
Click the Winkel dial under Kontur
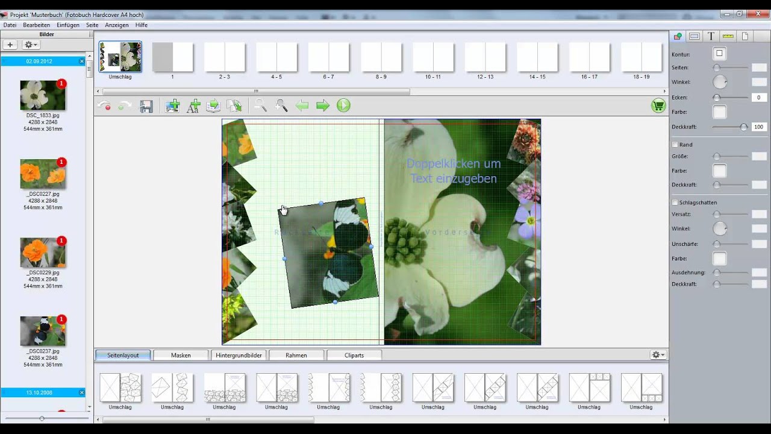point(720,82)
